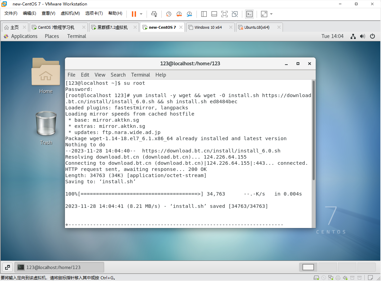The image size is (381, 281).
Task: Click the 'Password:' line in the terminal
Action: [x=79, y=89]
